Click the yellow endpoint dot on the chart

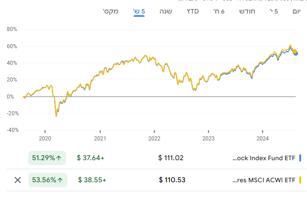tap(294, 51)
